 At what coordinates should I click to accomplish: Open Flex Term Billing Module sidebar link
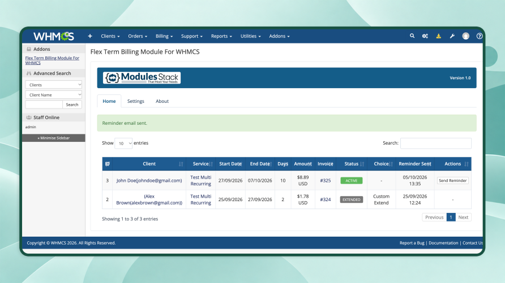52,60
